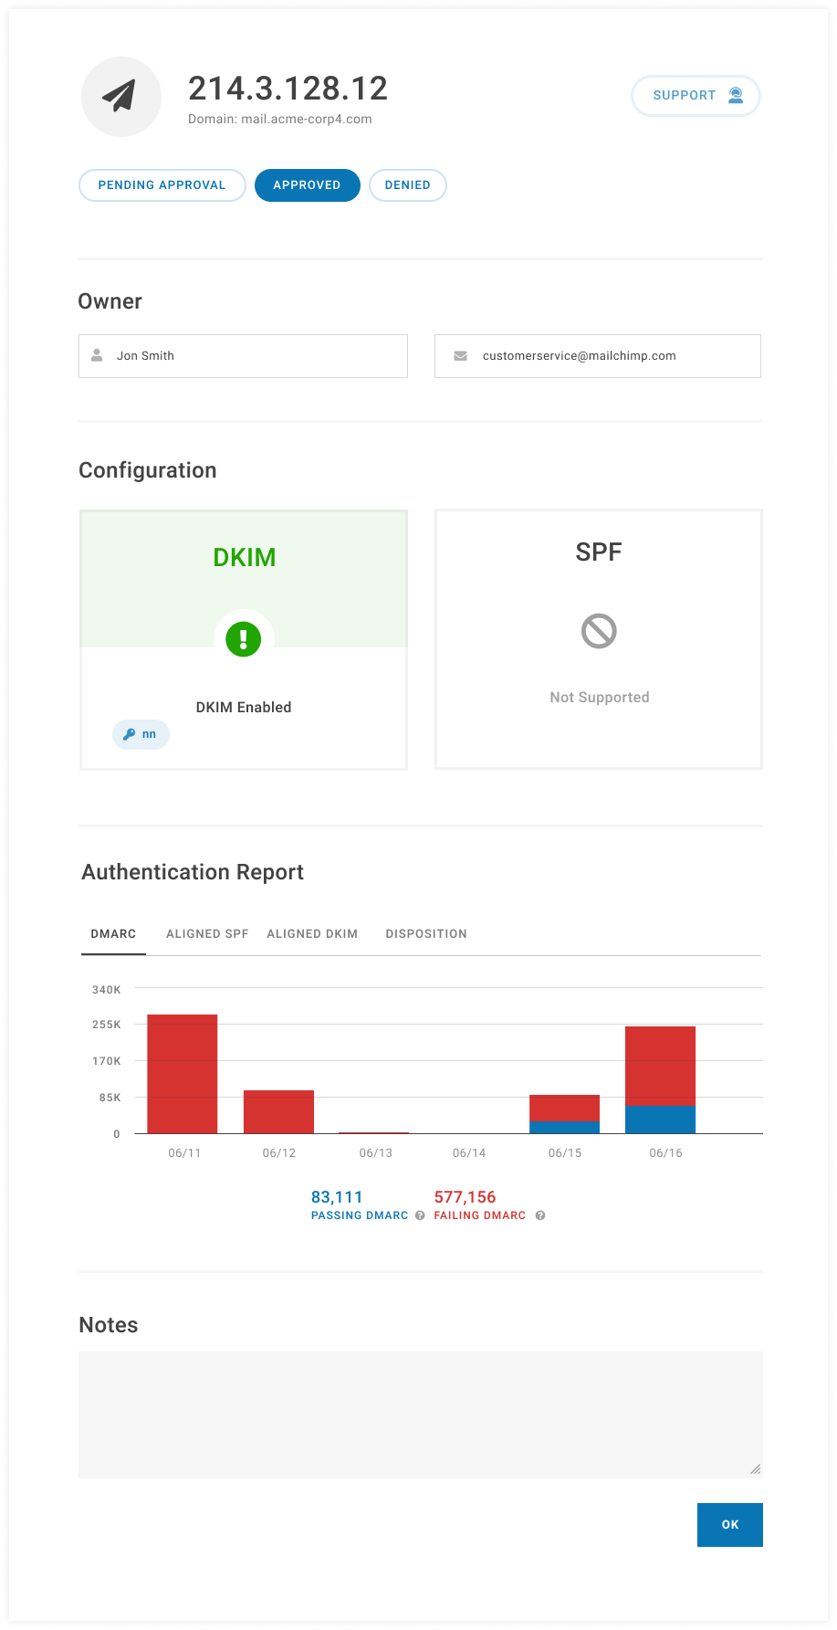The image size is (837, 1630).
Task: Click the 340K y-axis label
Action: [106, 990]
